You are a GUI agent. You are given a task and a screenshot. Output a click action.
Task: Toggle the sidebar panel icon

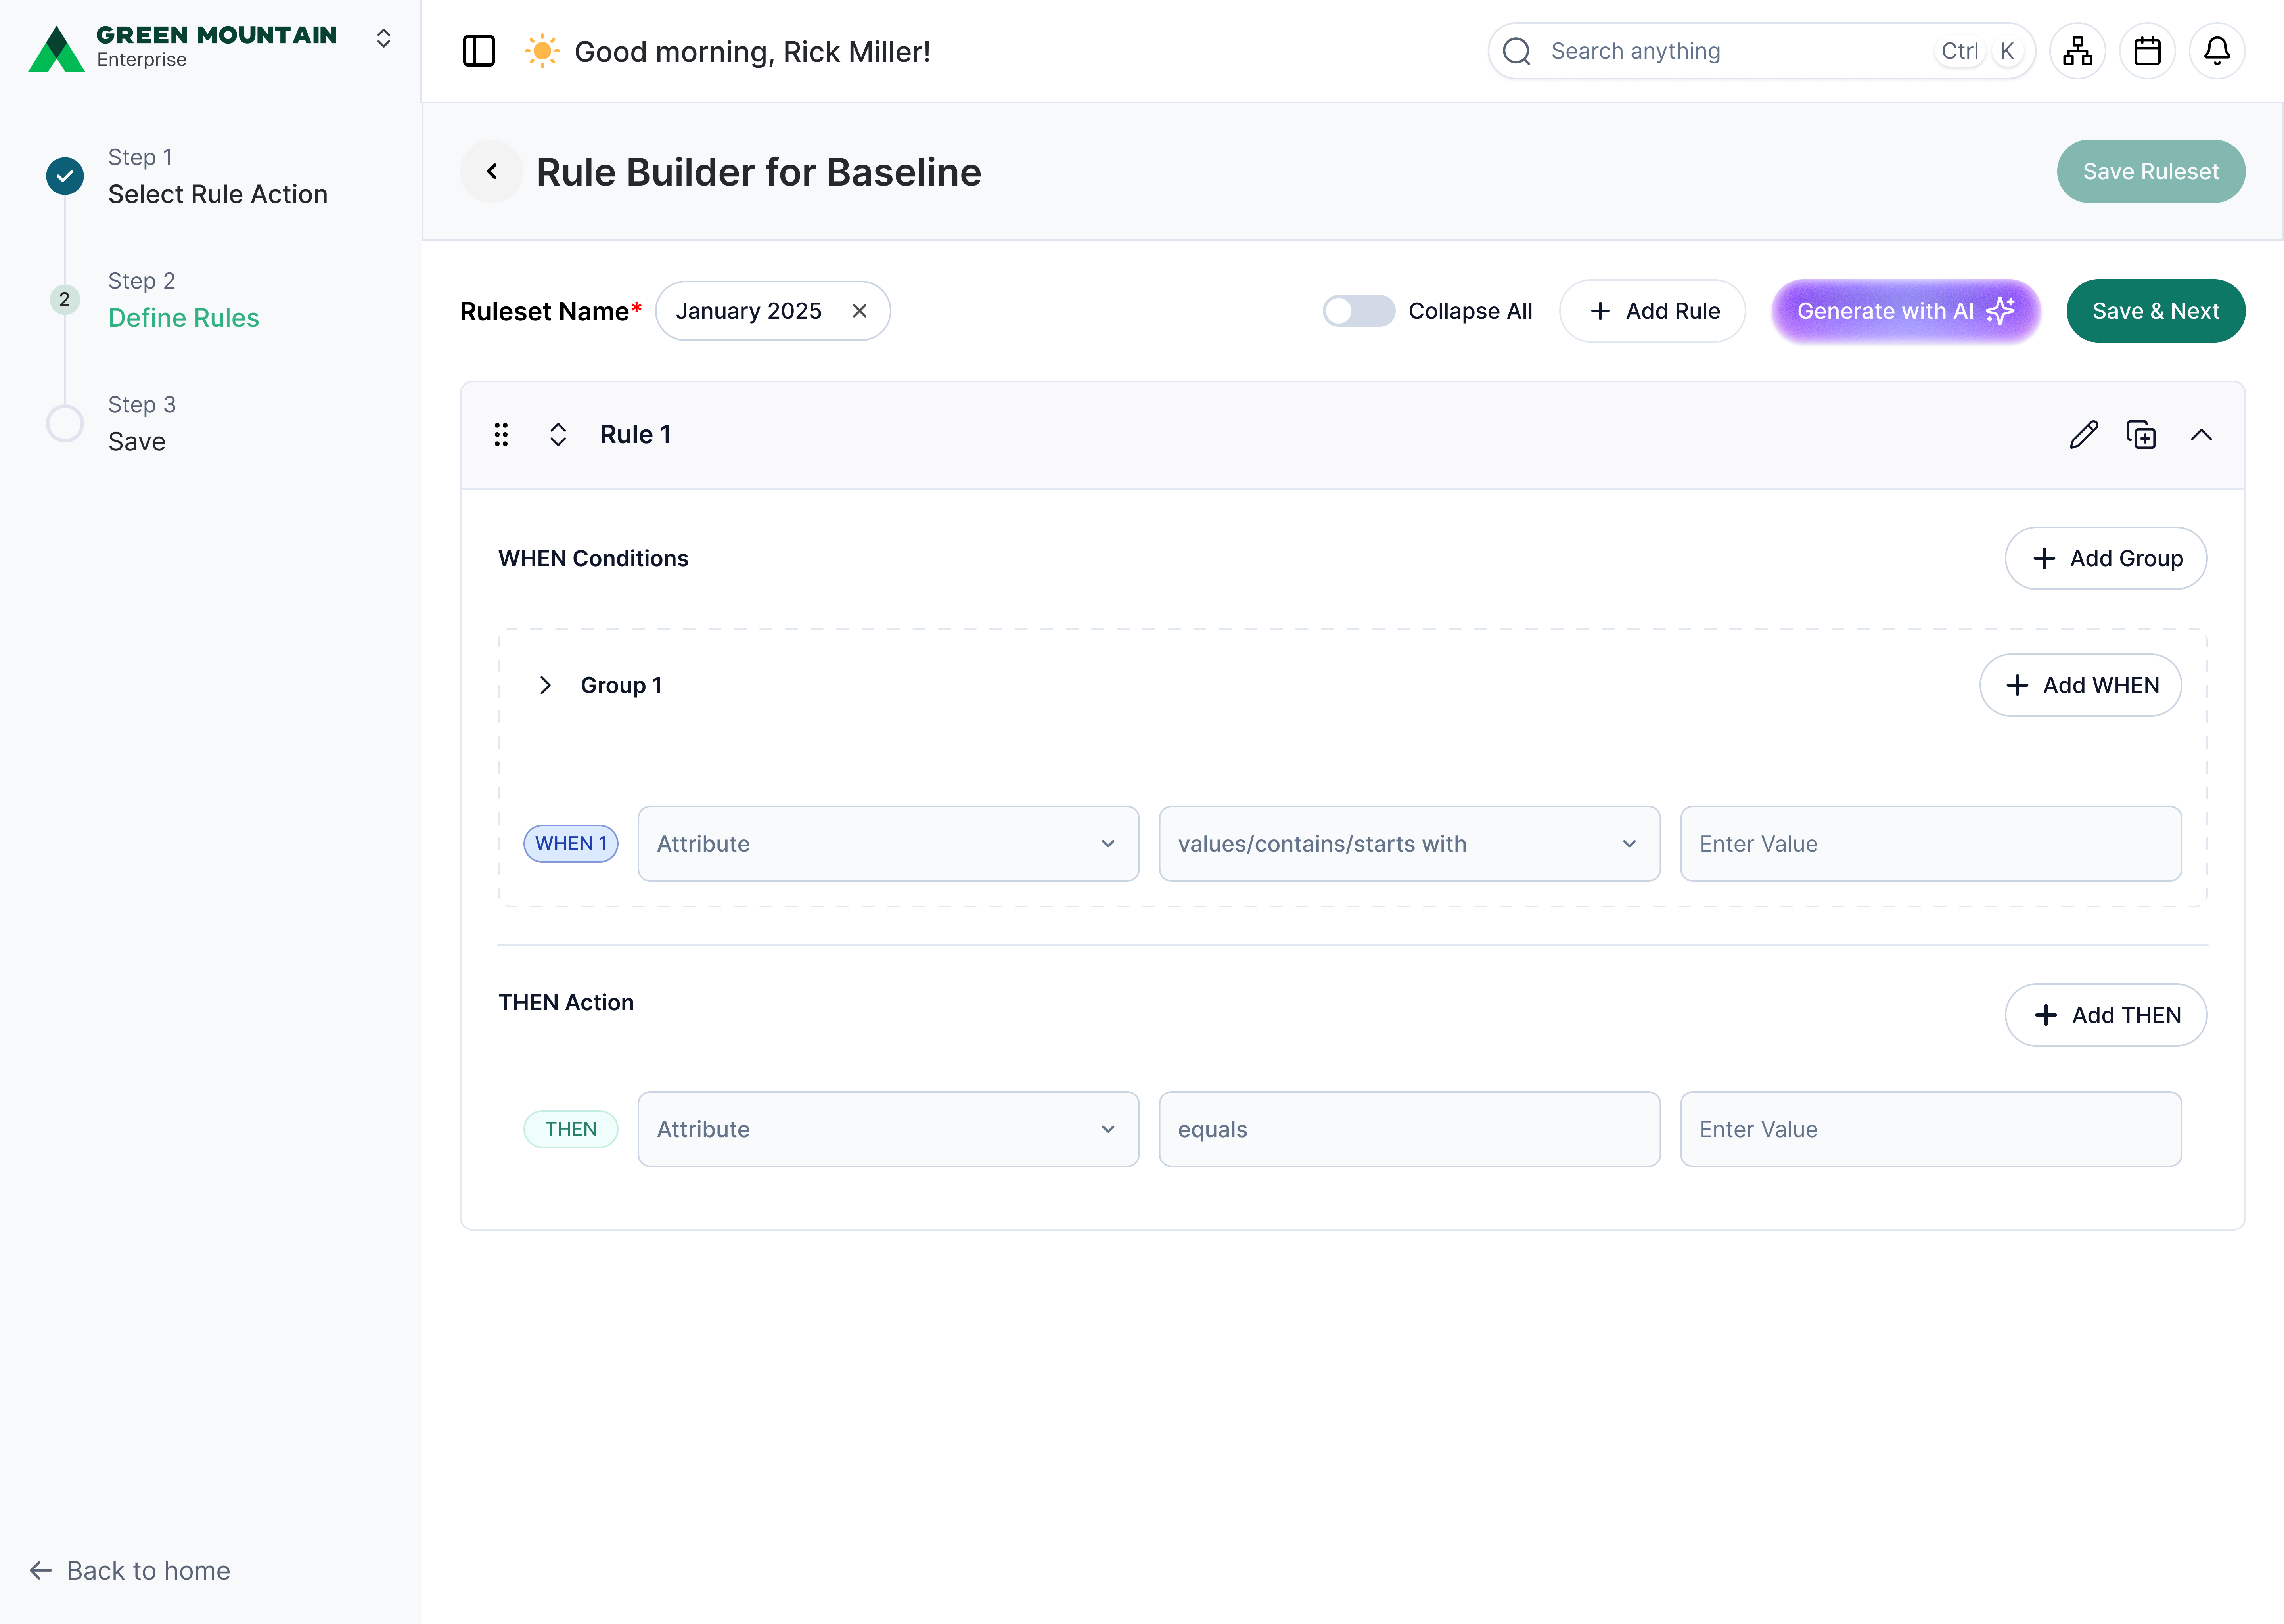pos(479,51)
